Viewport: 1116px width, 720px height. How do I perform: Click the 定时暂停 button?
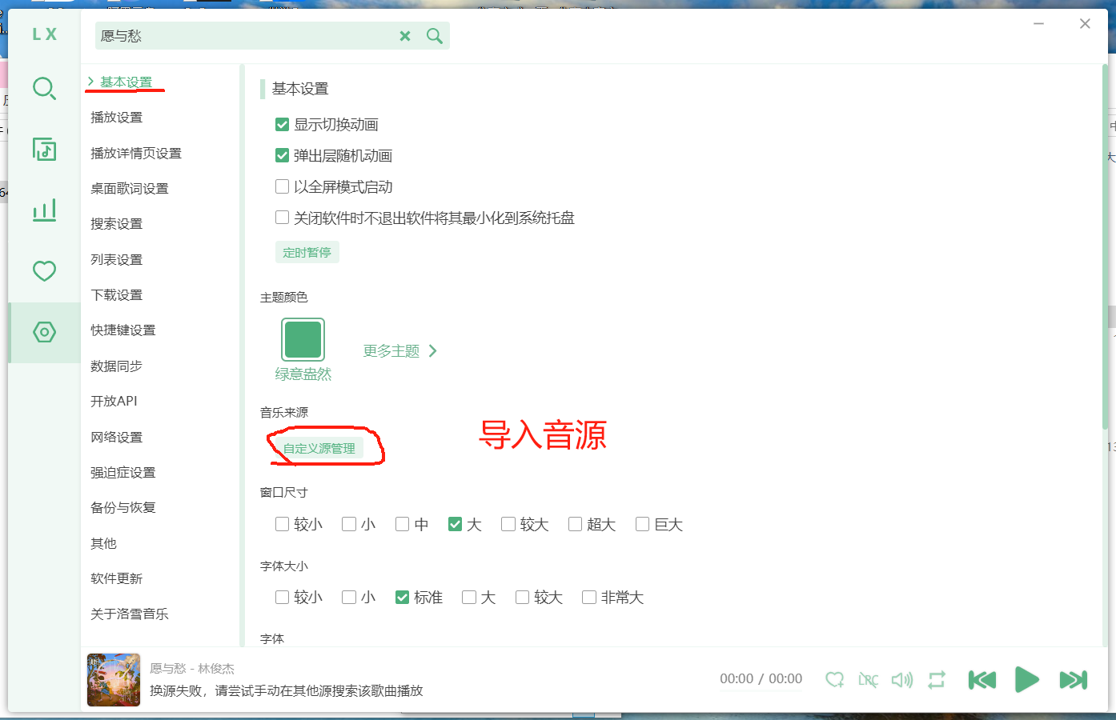[x=307, y=253]
